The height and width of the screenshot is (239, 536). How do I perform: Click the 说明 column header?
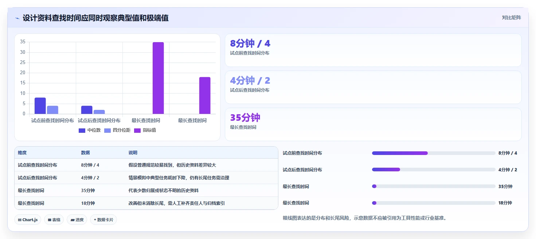click(x=133, y=153)
